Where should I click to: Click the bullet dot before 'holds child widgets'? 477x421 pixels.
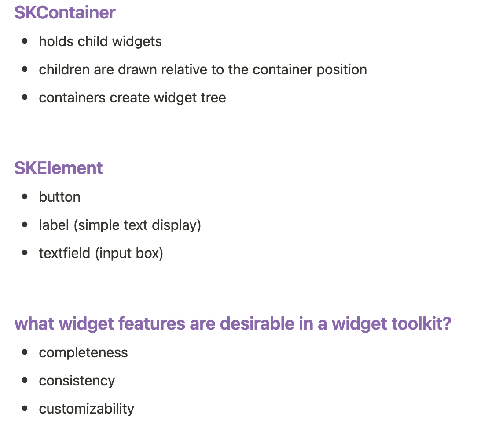(x=25, y=41)
